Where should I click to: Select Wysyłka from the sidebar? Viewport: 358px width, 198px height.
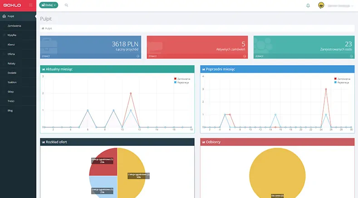(x=13, y=35)
